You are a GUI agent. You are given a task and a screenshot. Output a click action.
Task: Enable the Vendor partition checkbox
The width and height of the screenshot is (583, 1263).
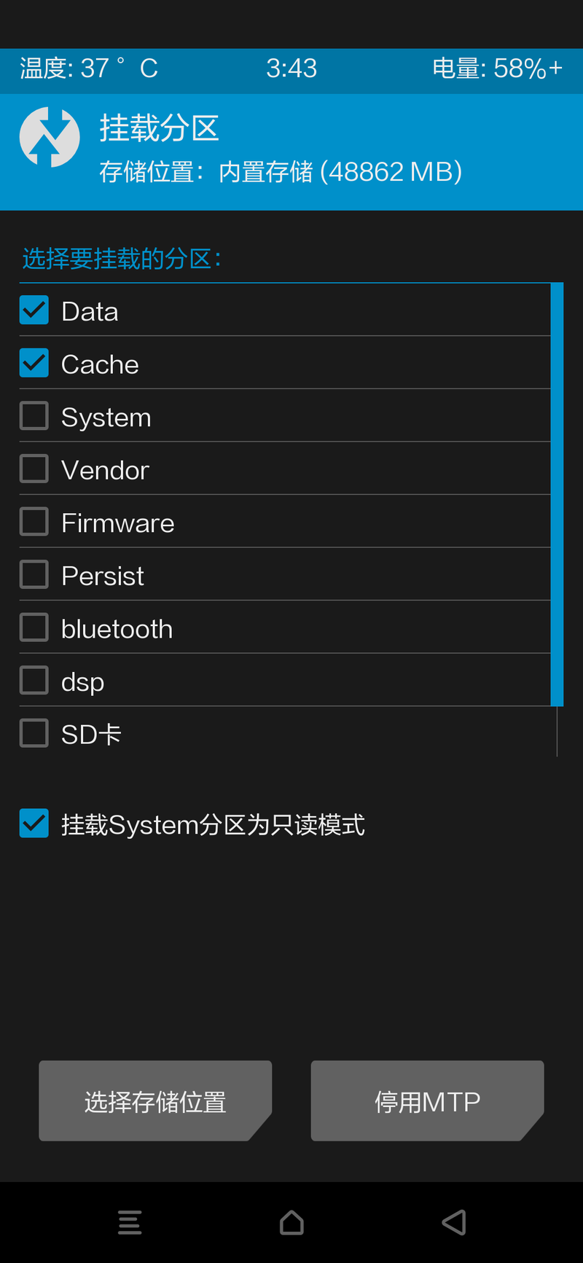(34, 469)
